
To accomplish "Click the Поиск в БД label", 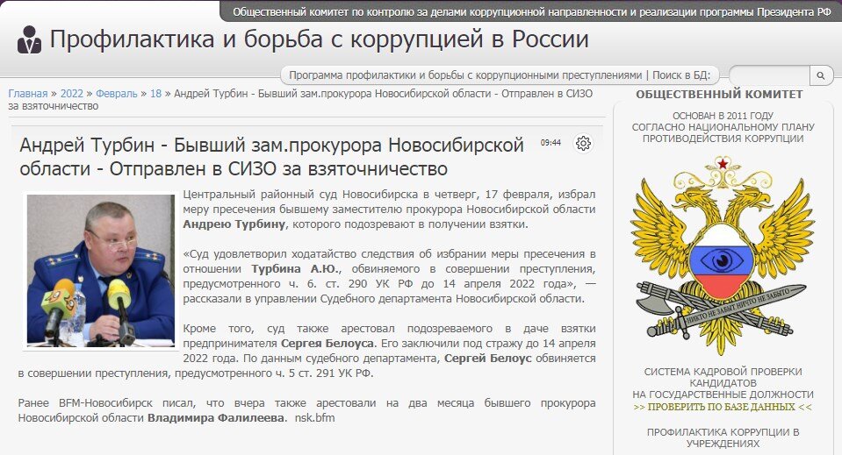I will pyautogui.click(x=681, y=75).
